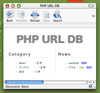The width and height of the screenshot is (100, 93).
Task: Minimize the window with the yellow button
Action: pos(13,6)
